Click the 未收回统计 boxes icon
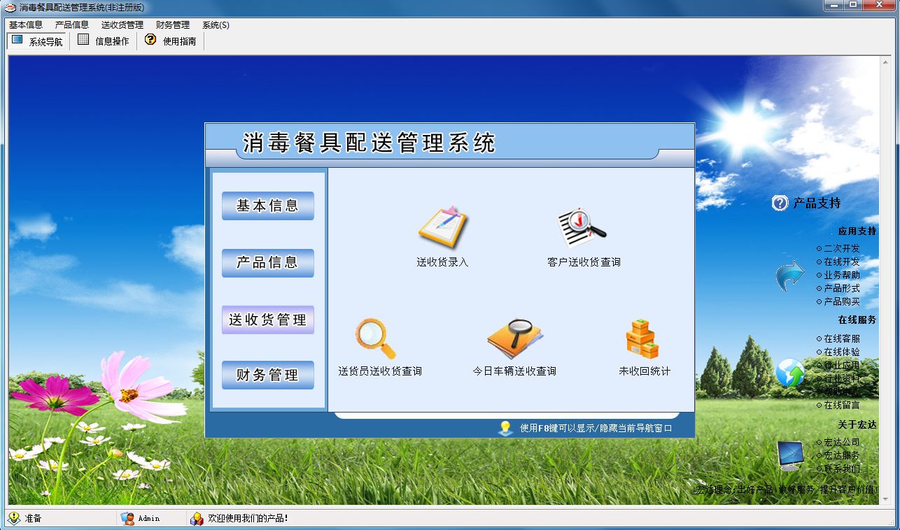 click(641, 338)
